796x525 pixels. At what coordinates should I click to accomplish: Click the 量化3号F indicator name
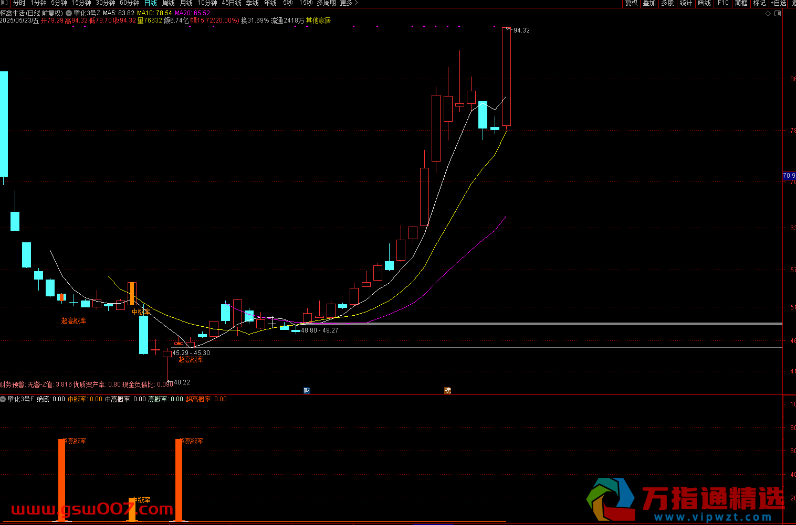pyautogui.click(x=20, y=399)
